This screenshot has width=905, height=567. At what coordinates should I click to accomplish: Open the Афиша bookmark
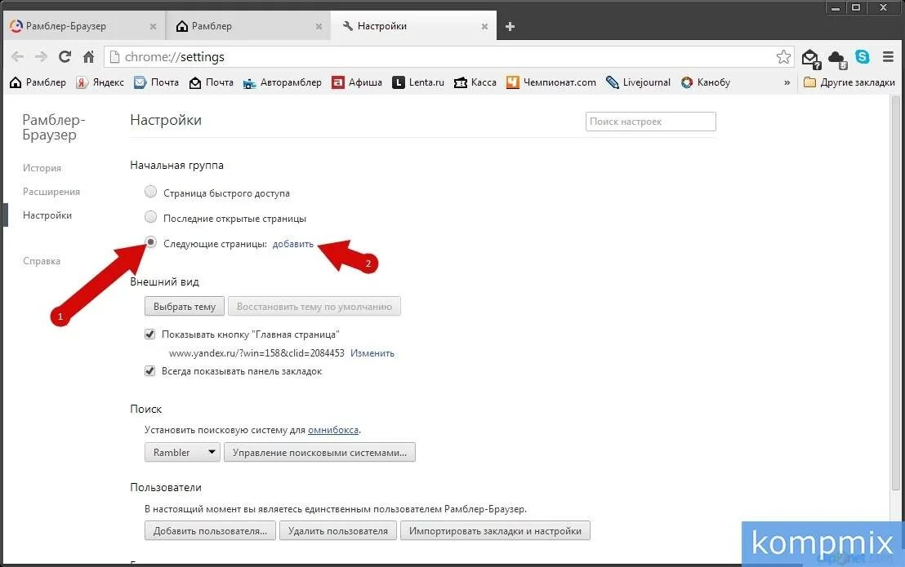[x=357, y=82]
